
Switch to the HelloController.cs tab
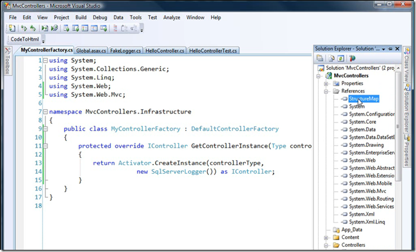165,50
